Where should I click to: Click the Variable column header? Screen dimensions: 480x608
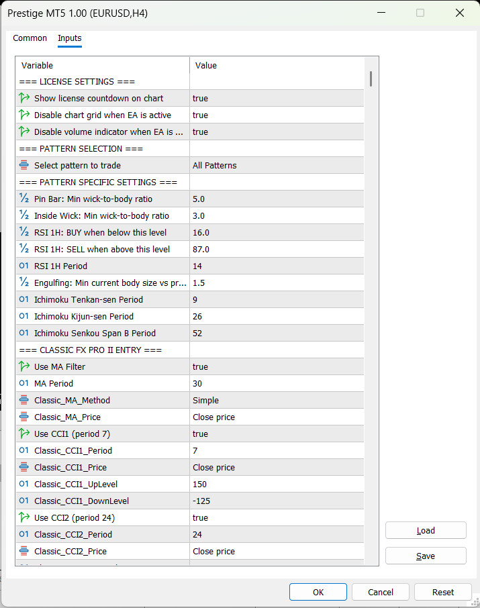tap(103, 65)
